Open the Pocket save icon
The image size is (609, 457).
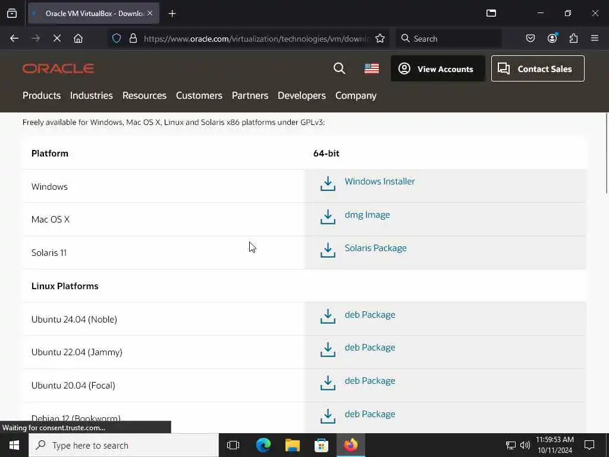coord(530,39)
